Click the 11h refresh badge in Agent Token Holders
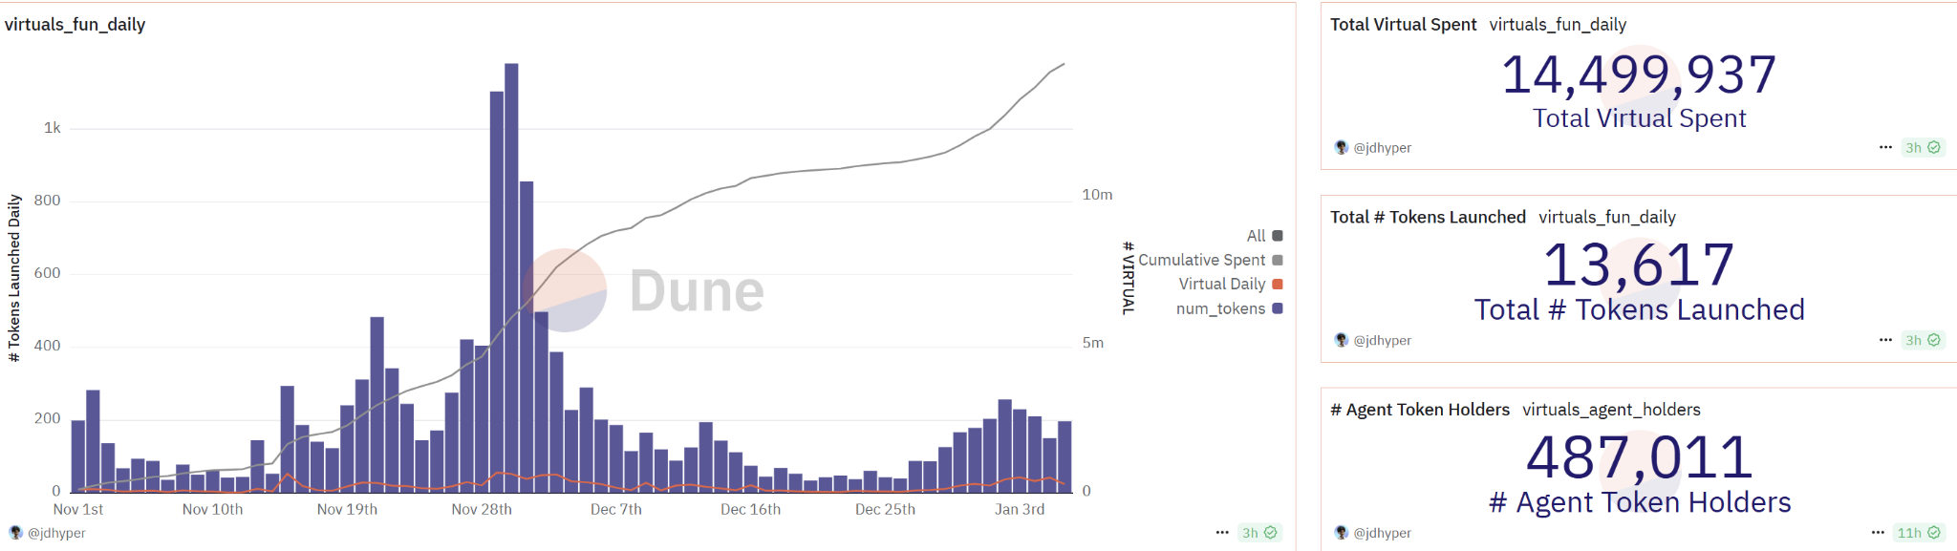 (1918, 533)
